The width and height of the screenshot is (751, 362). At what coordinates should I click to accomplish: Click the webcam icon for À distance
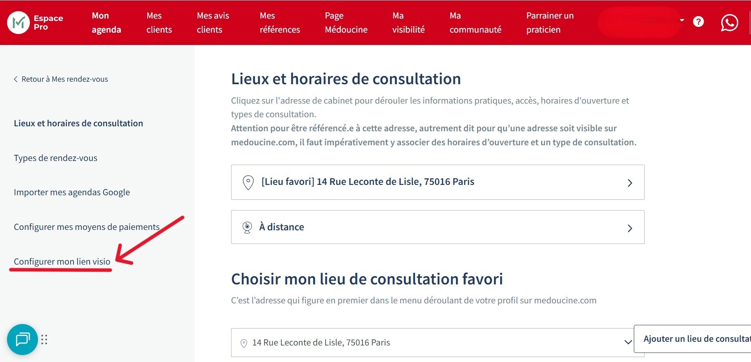coord(247,227)
